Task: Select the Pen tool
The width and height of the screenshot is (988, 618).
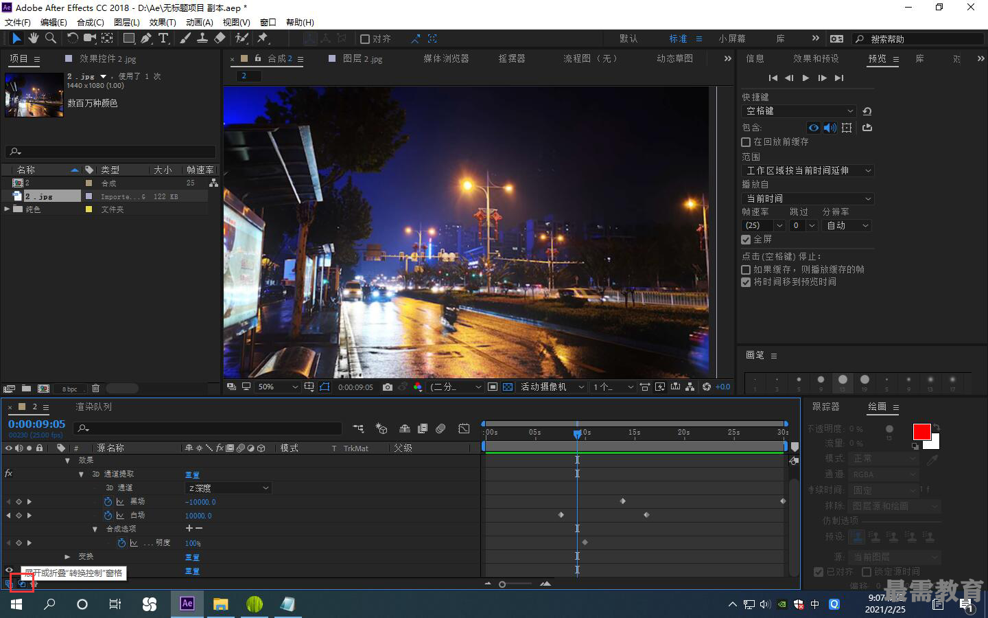Action: 146,38
